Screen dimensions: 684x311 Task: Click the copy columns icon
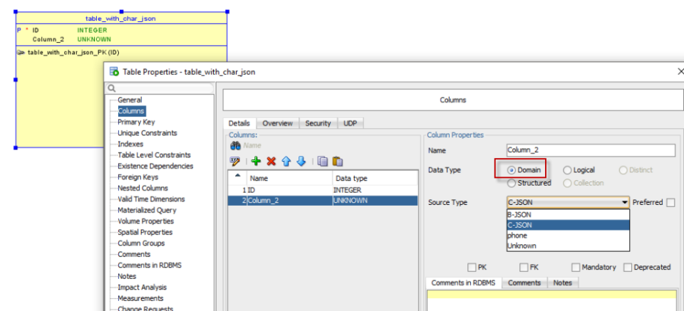coord(322,162)
